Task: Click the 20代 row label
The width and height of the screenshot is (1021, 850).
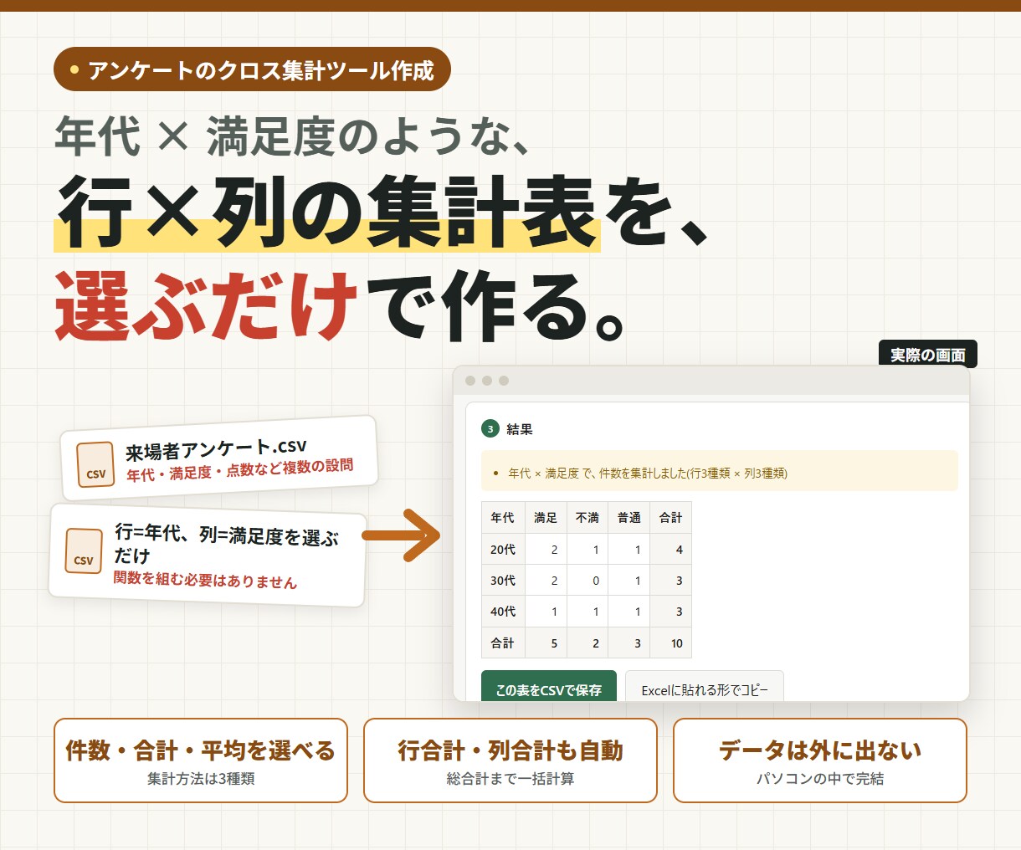Action: click(503, 550)
